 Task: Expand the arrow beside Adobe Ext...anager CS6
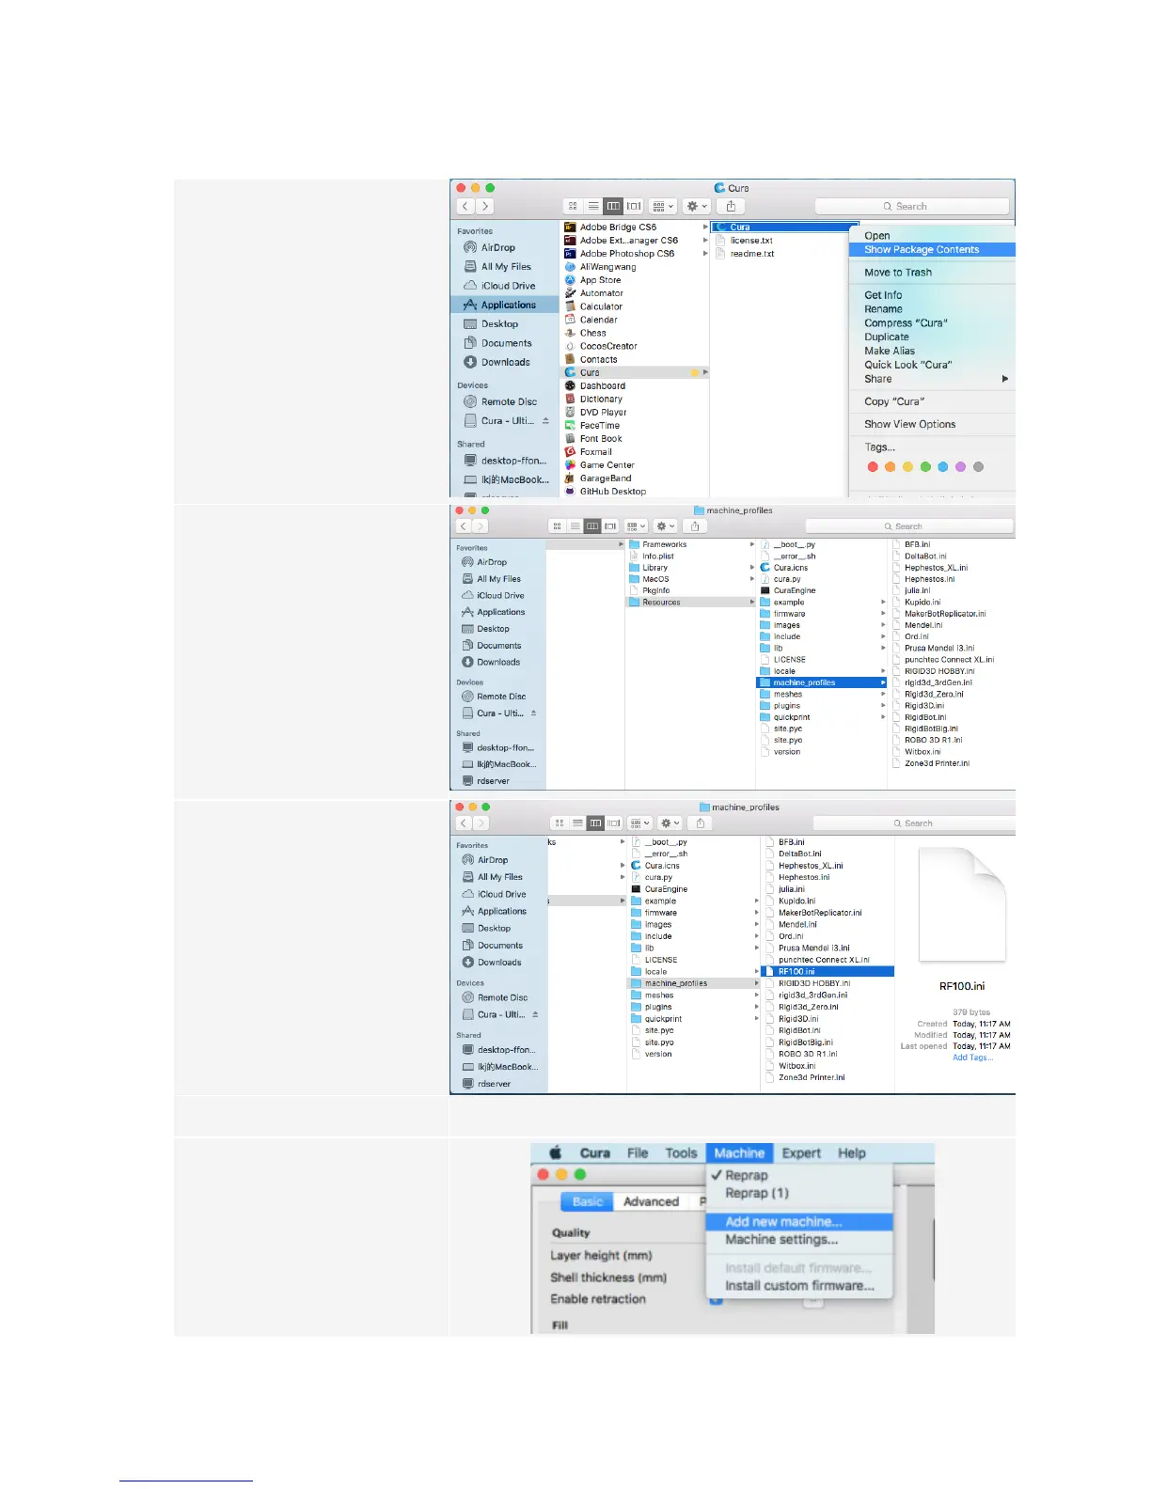705,241
